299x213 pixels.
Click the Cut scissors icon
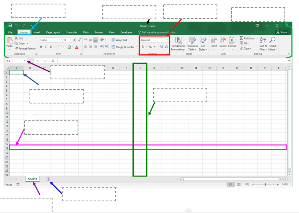[16, 38]
